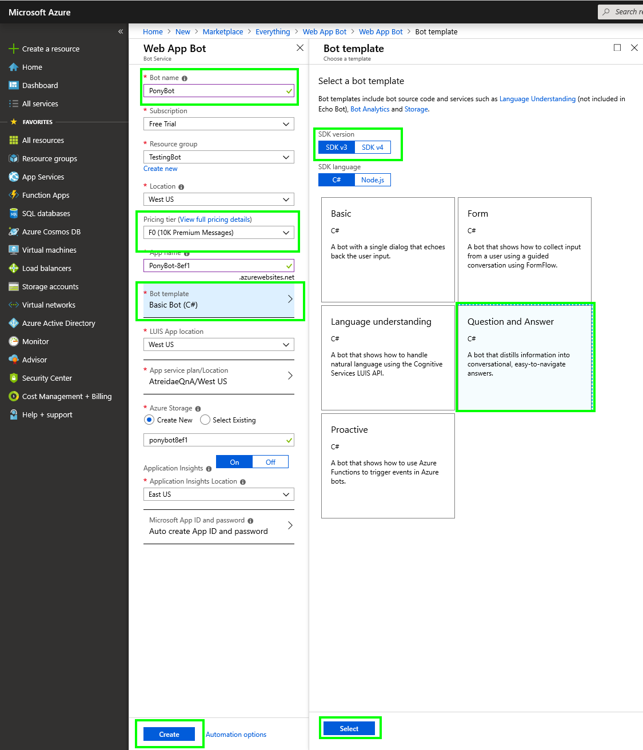643x750 pixels.
Task: Go to Marketplace in breadcrumb
Action: point(223,31)
